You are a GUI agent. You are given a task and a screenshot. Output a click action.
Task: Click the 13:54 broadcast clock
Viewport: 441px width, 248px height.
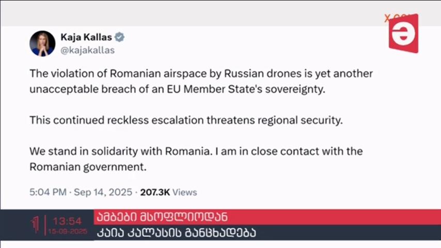pos(67,221)
